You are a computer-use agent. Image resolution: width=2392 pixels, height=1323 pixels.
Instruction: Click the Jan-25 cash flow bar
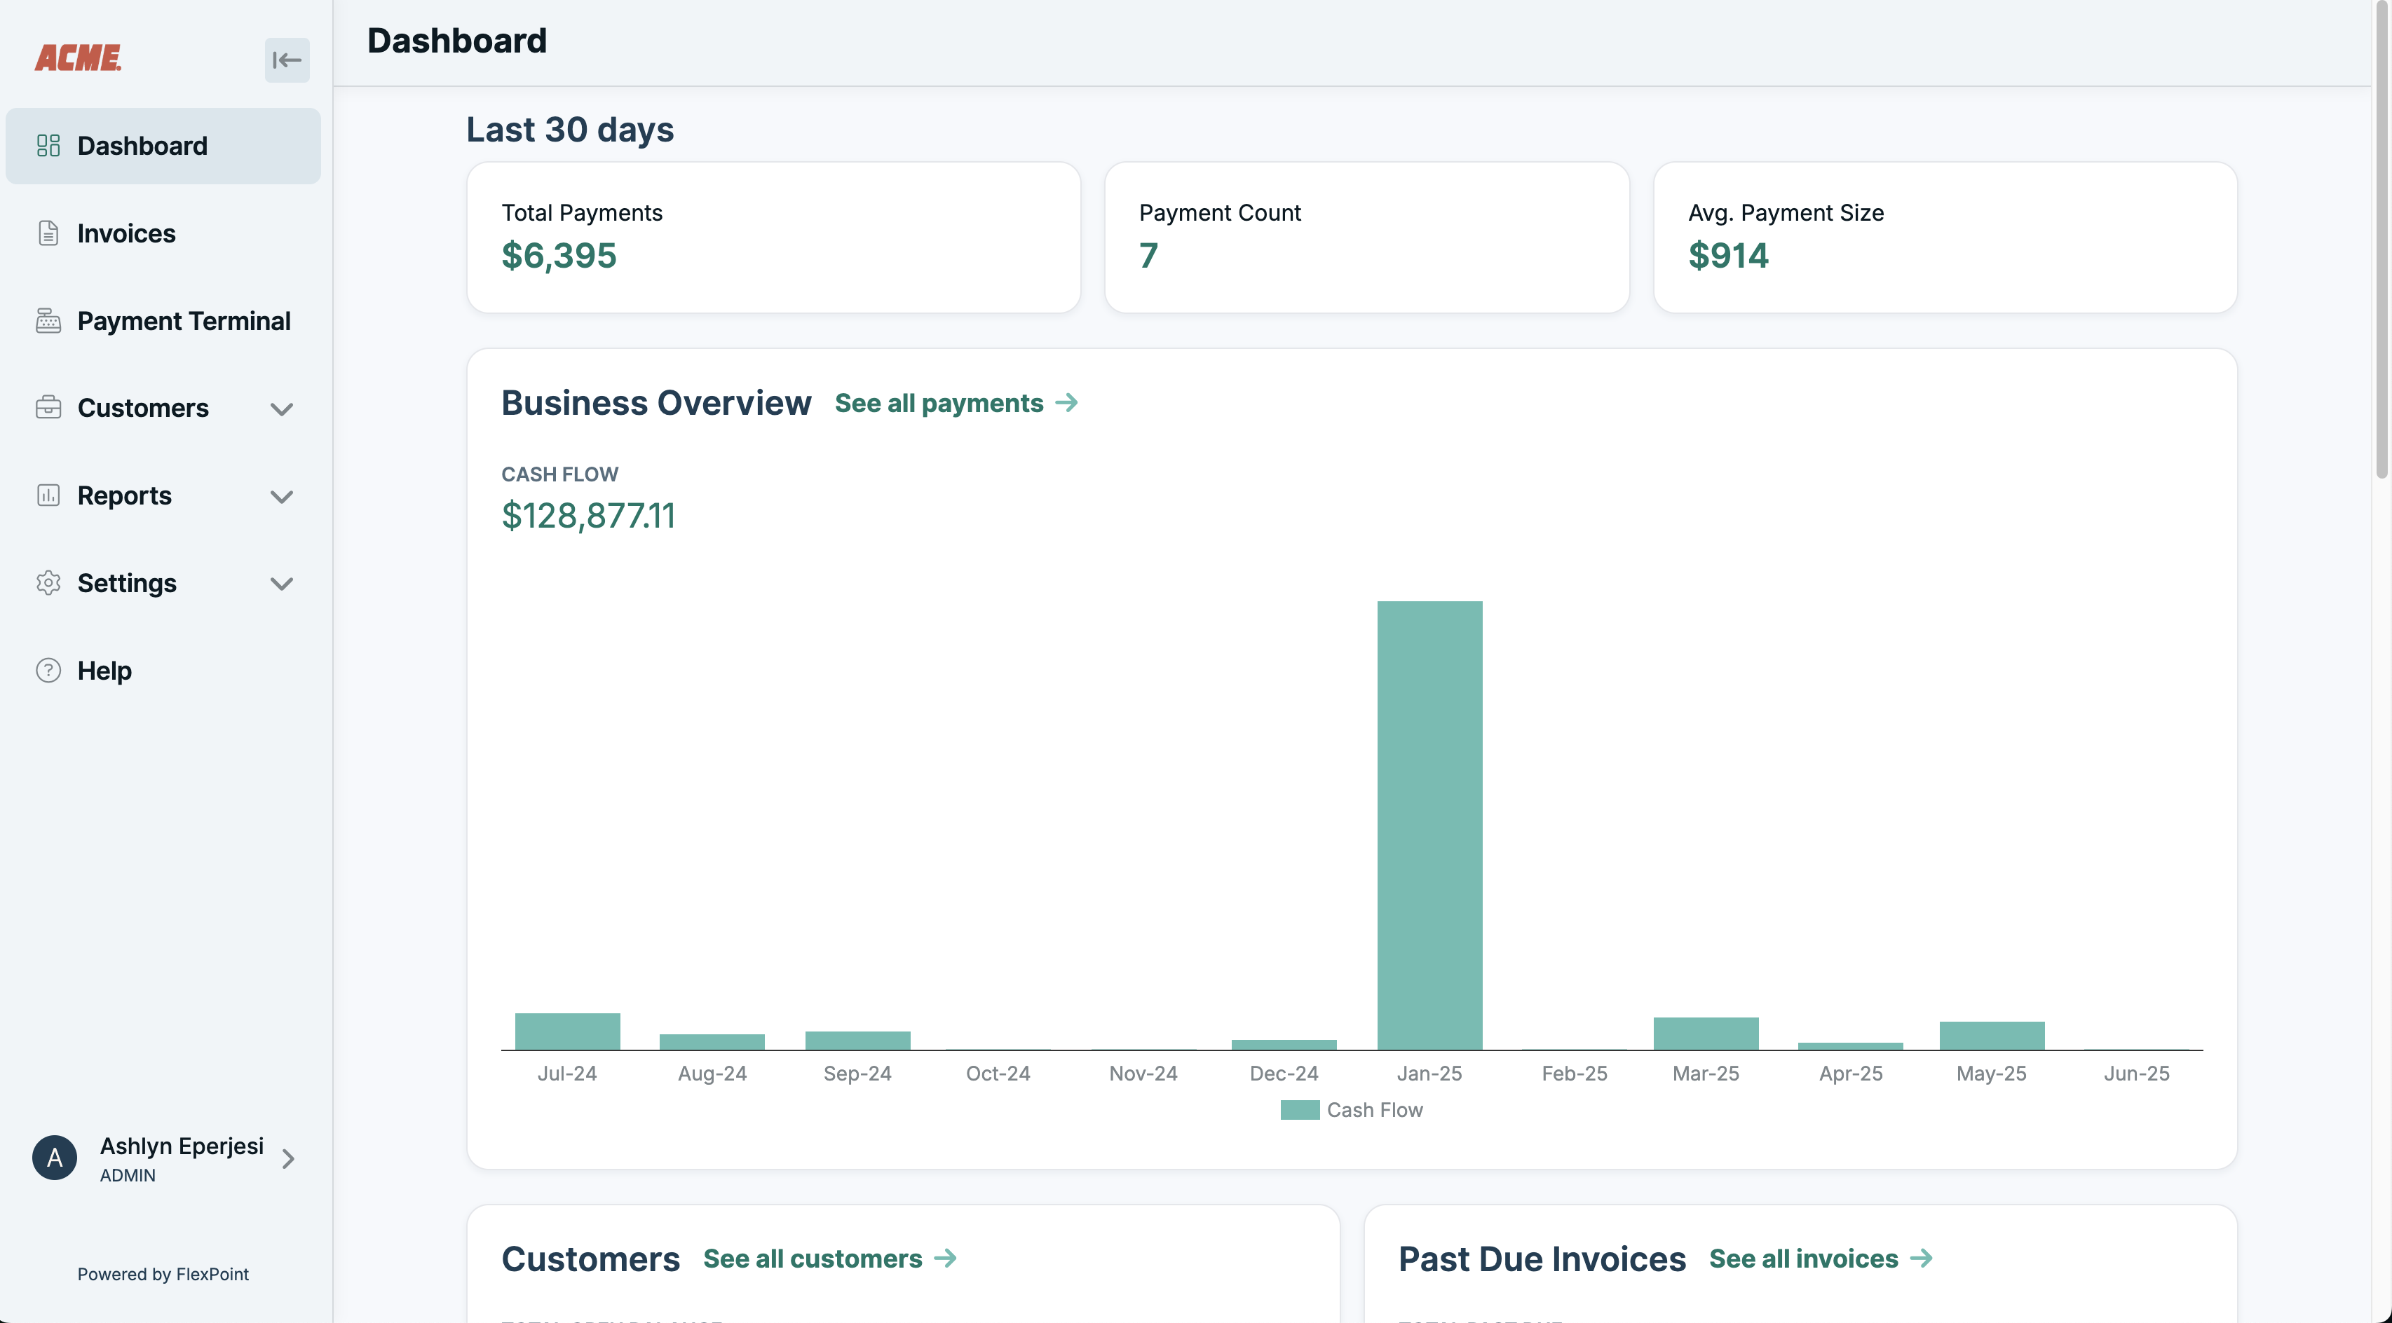[1429, 825]
